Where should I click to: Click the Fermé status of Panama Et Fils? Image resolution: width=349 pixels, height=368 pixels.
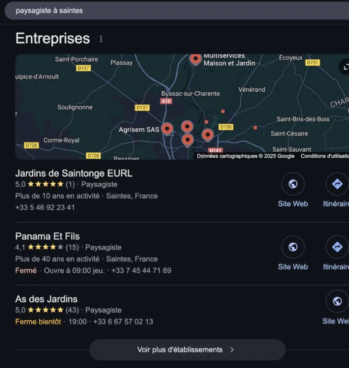point(26,270)
